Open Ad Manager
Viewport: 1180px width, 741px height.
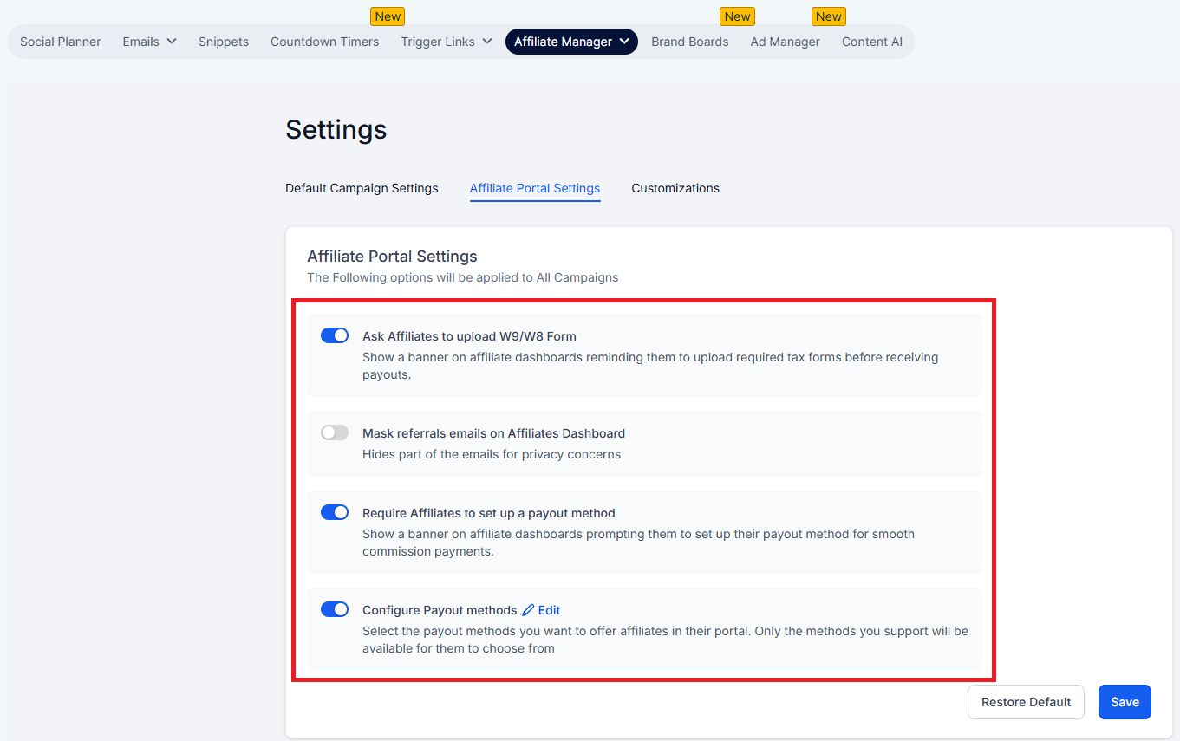click(x=786, y=42)
